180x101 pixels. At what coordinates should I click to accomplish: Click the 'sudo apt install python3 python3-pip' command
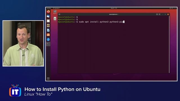(101, 22)
